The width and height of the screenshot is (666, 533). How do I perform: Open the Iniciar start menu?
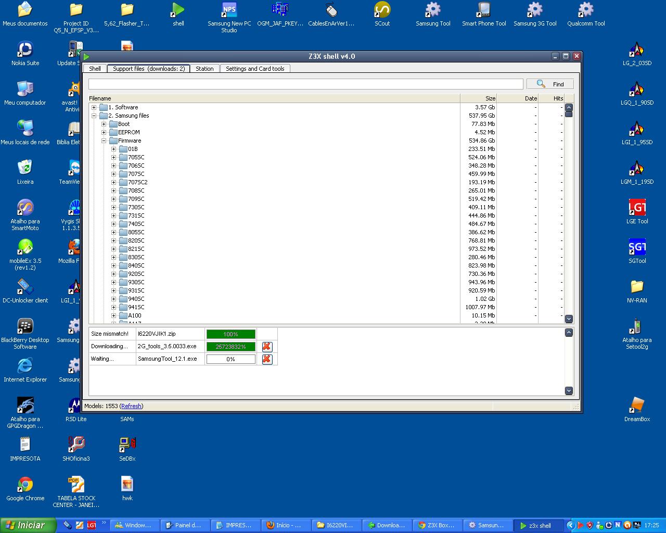28,525
